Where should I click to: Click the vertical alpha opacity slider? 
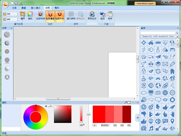click(x=81, y=114)
